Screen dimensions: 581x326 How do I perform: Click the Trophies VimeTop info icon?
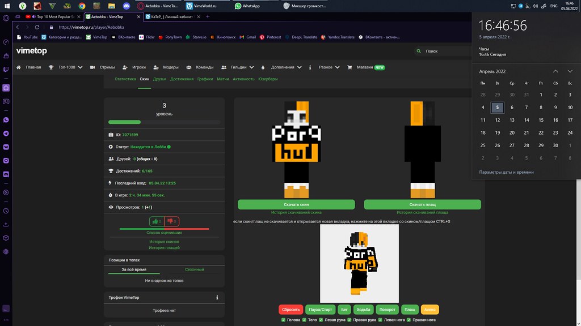click(217, 297)
